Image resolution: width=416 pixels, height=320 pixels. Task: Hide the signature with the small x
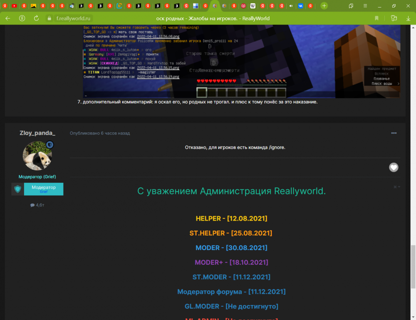point(395,187)
